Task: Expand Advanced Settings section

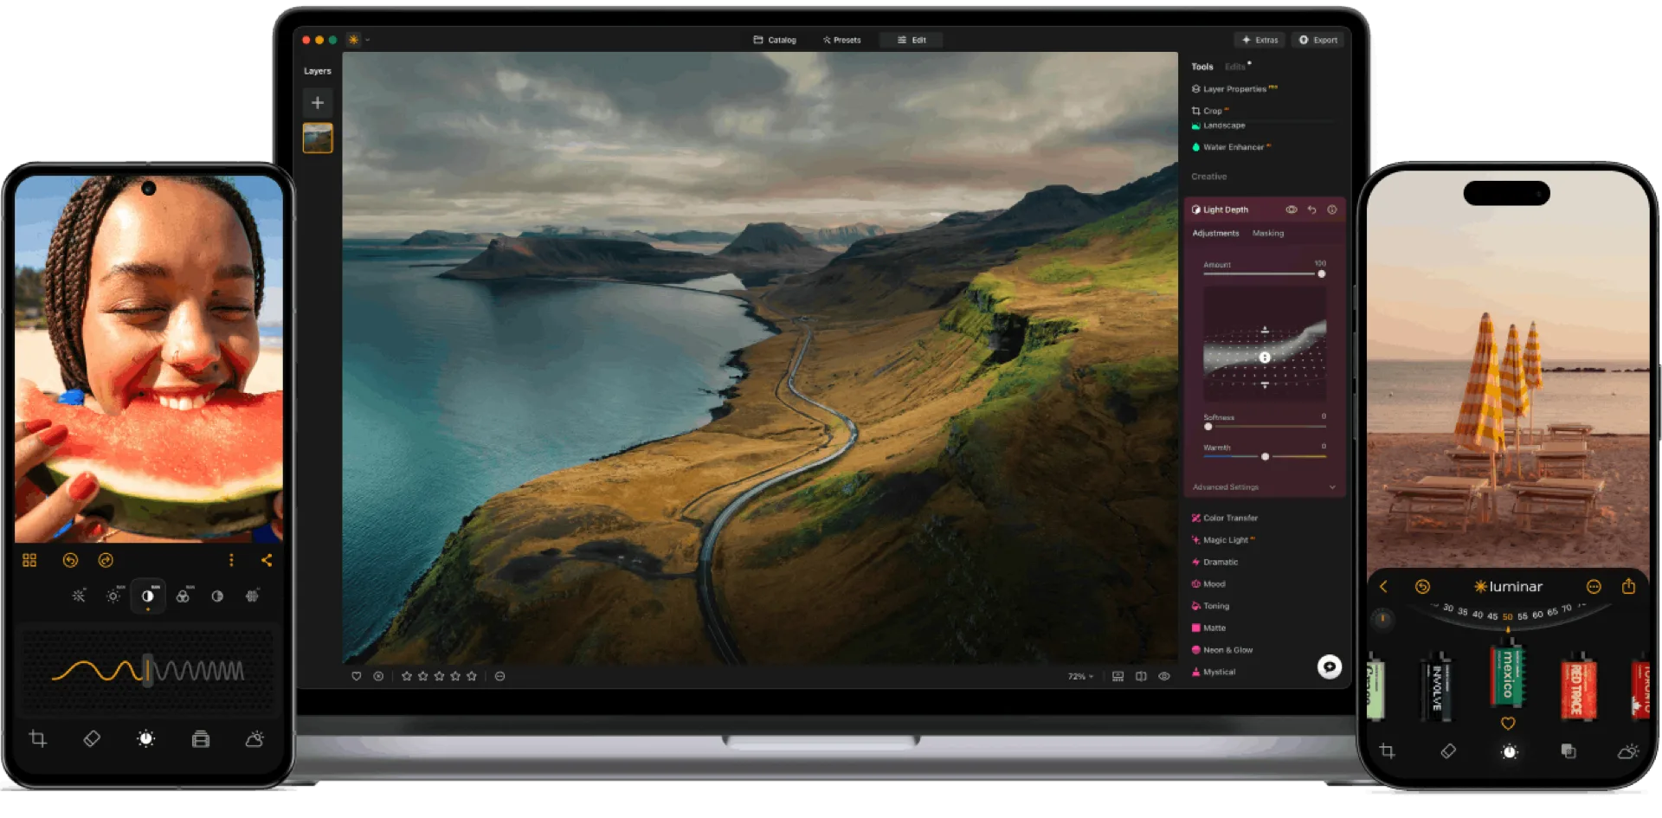Action: click(1265, 487)
